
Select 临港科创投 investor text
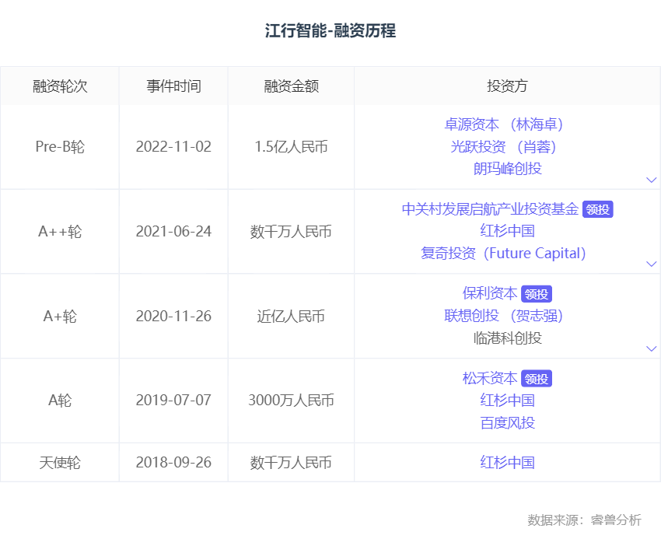508,338
